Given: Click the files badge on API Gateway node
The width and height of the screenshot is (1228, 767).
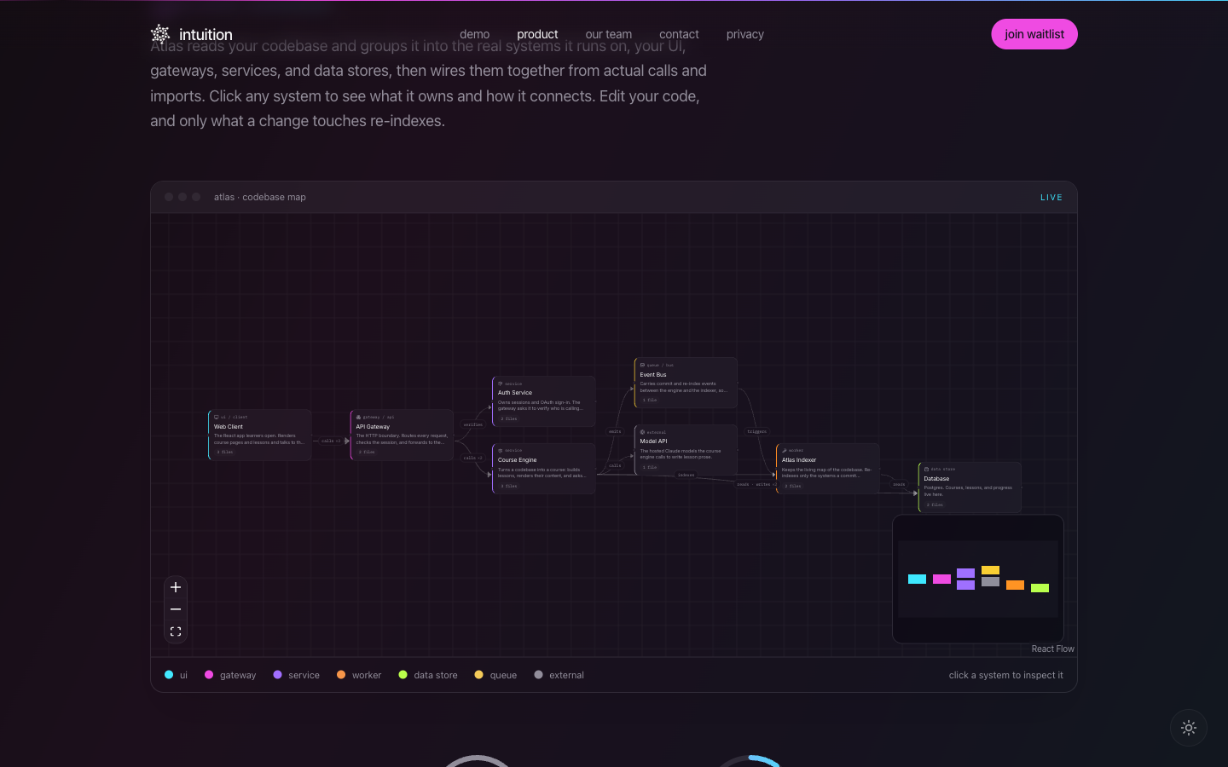Looking at the screenshot, I should click(367, 453).
